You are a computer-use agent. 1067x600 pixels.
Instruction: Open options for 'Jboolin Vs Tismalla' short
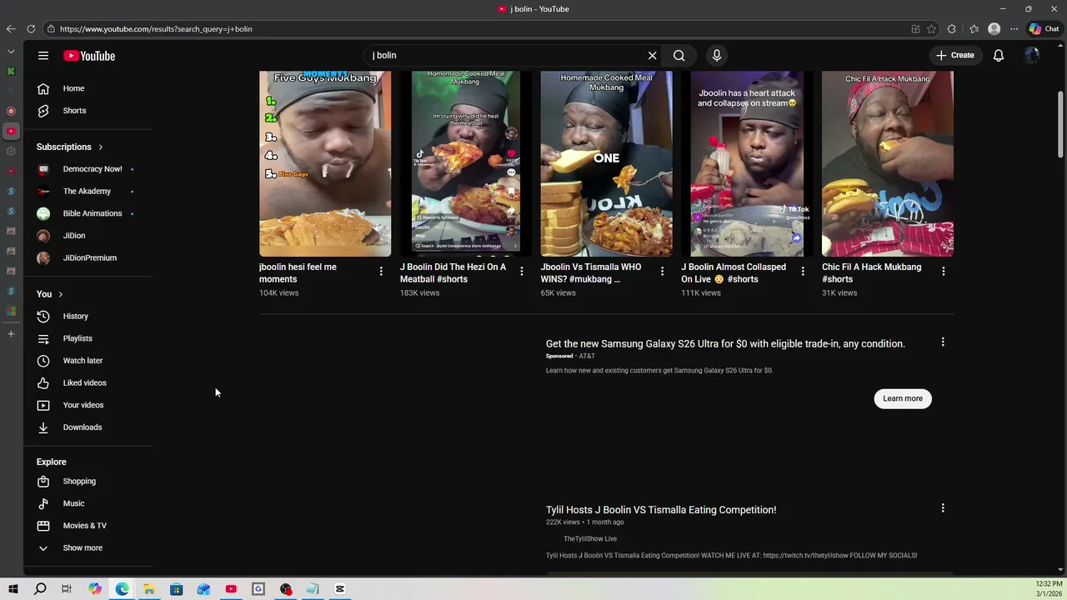[x=662, y=272]
